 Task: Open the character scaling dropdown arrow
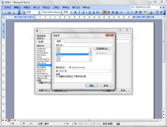pos(101,12)
